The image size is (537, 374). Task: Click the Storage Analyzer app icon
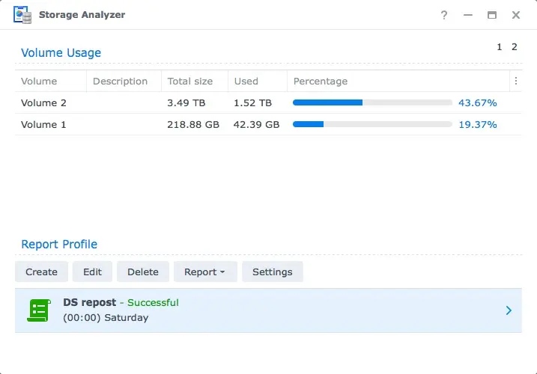pyautogui.click(x=22, y=15)
